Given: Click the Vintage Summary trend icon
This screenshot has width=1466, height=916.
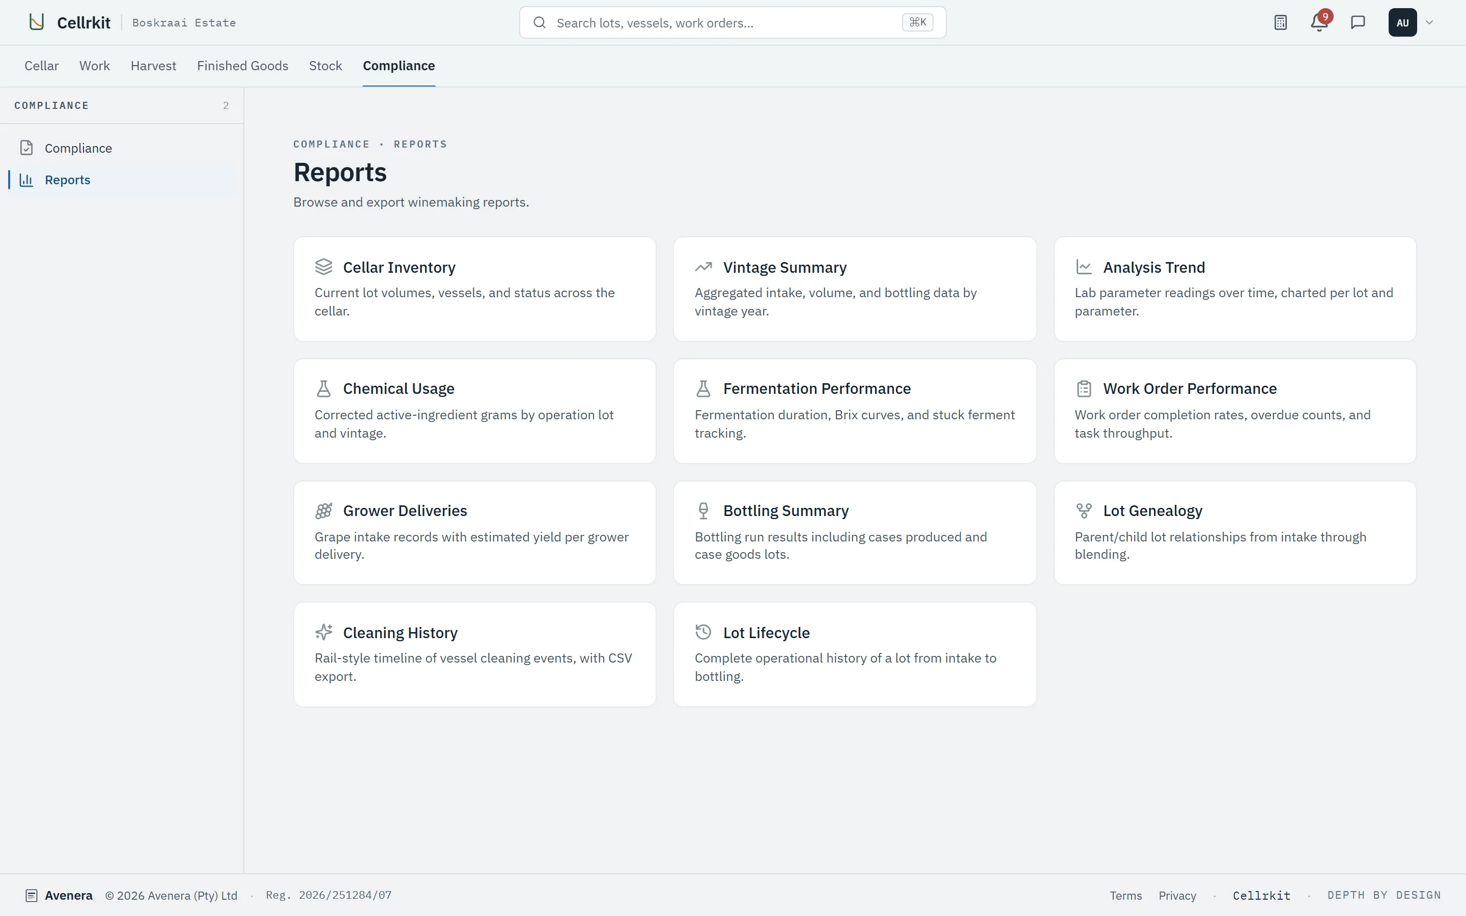Looking at the screenshot, I should (703, 267).
